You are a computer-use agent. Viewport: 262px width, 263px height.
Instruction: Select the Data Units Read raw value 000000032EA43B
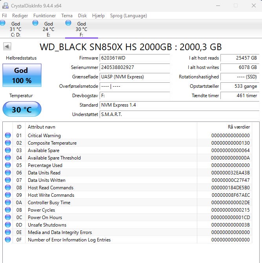click(231, 173)
